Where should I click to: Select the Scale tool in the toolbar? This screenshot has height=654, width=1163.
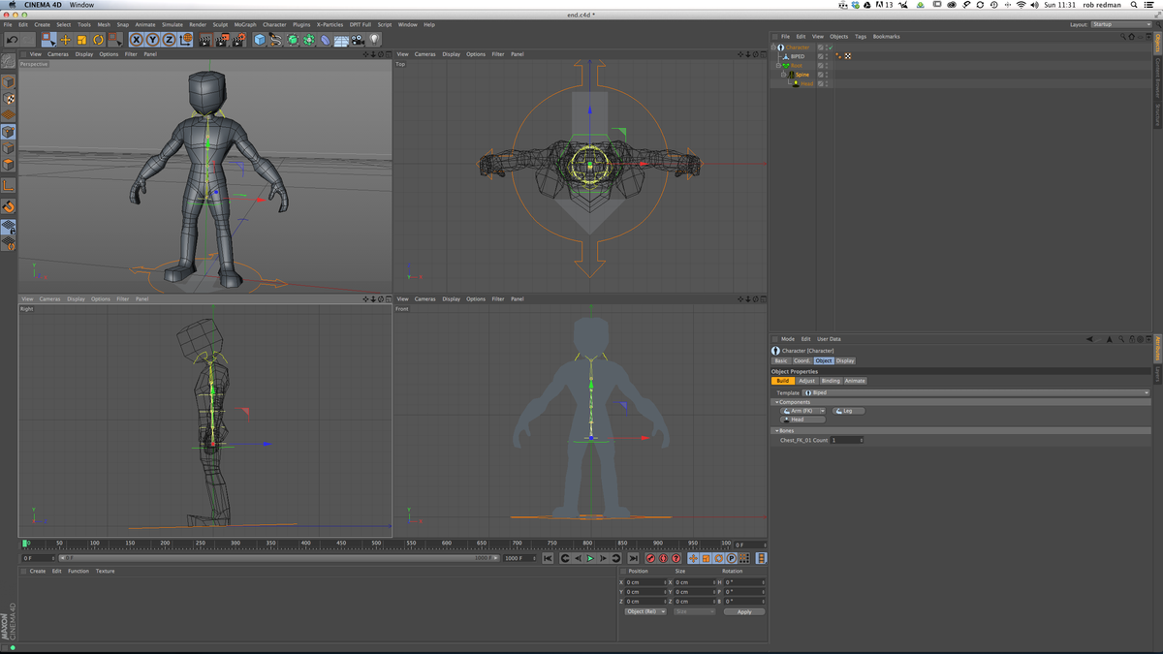(x=80, y=39)
